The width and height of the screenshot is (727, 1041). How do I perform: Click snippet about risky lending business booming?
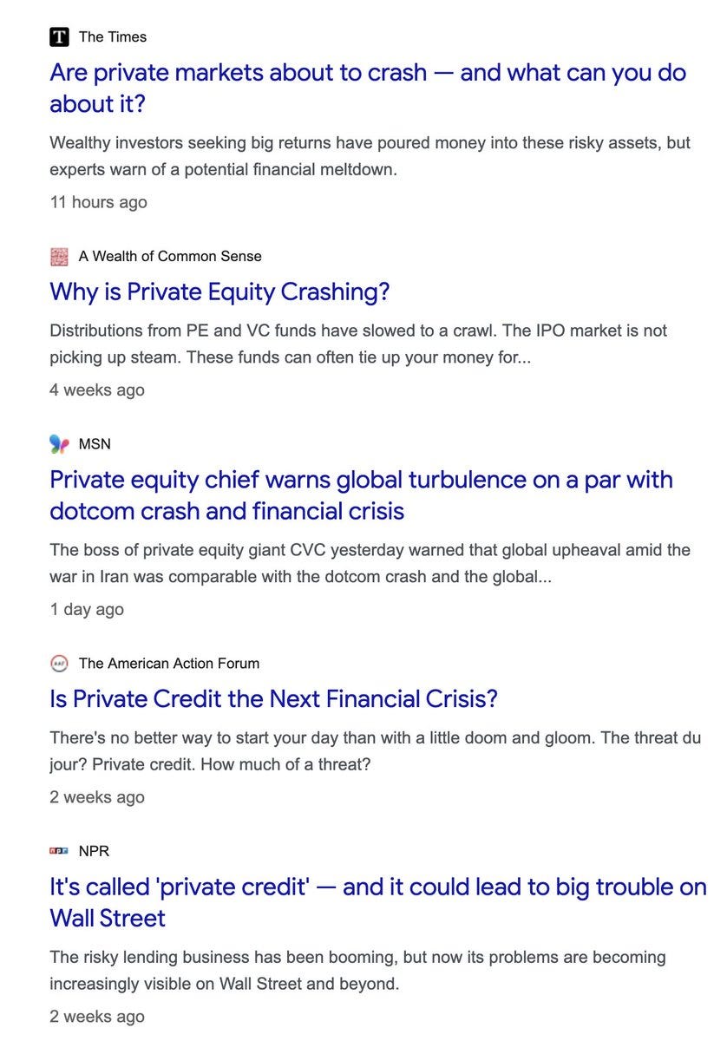(x=358, y=971)
